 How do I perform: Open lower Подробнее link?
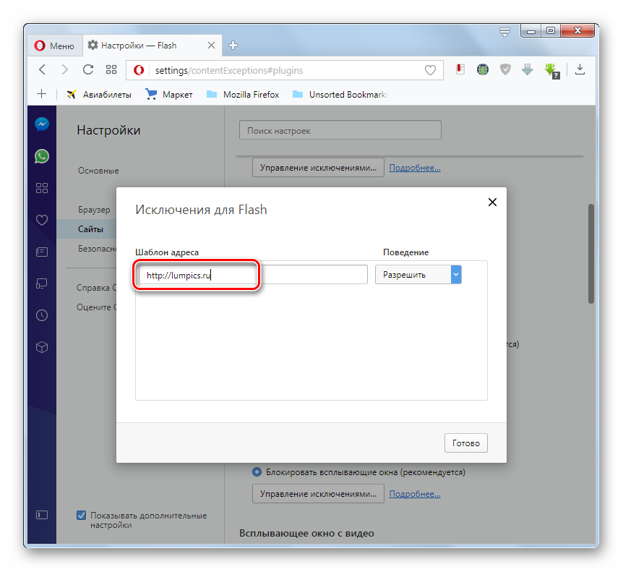(x=415, y=494)
